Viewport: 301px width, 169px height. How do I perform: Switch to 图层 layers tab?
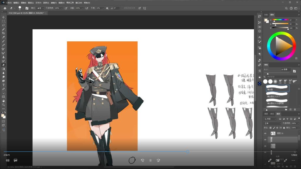278,114
